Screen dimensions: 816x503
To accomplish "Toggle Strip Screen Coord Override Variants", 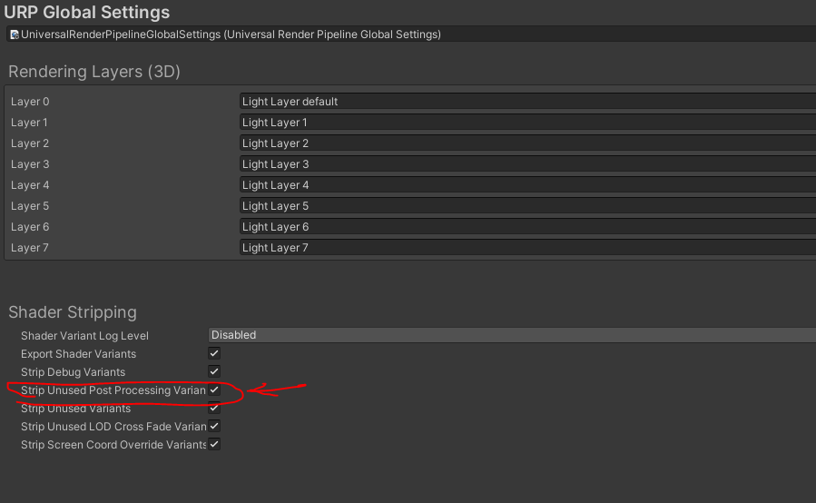I will tap(214, 444).
